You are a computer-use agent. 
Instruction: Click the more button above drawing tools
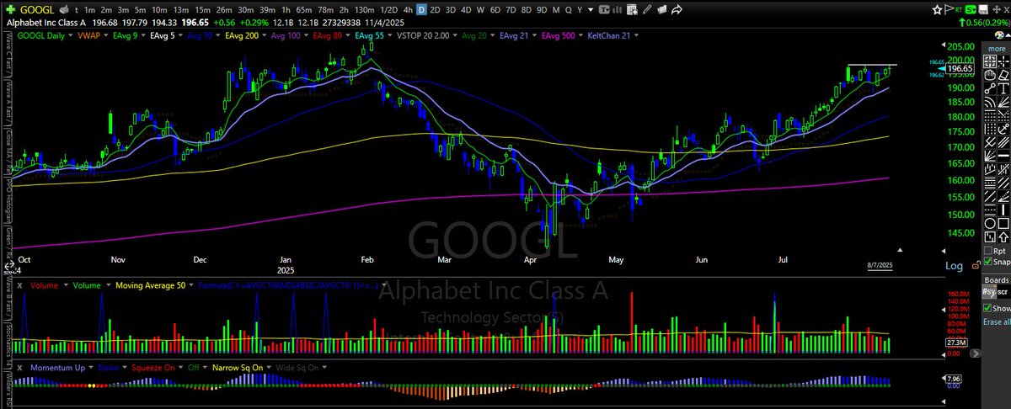tap(998, 48)
